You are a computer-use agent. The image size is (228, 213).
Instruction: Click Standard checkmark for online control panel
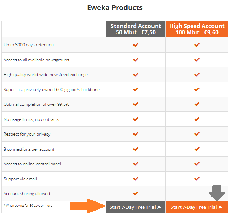click(x=136, y=164)
